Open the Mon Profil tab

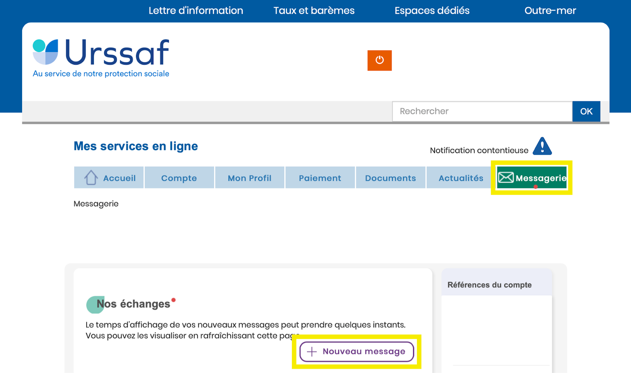click(250, 177)
